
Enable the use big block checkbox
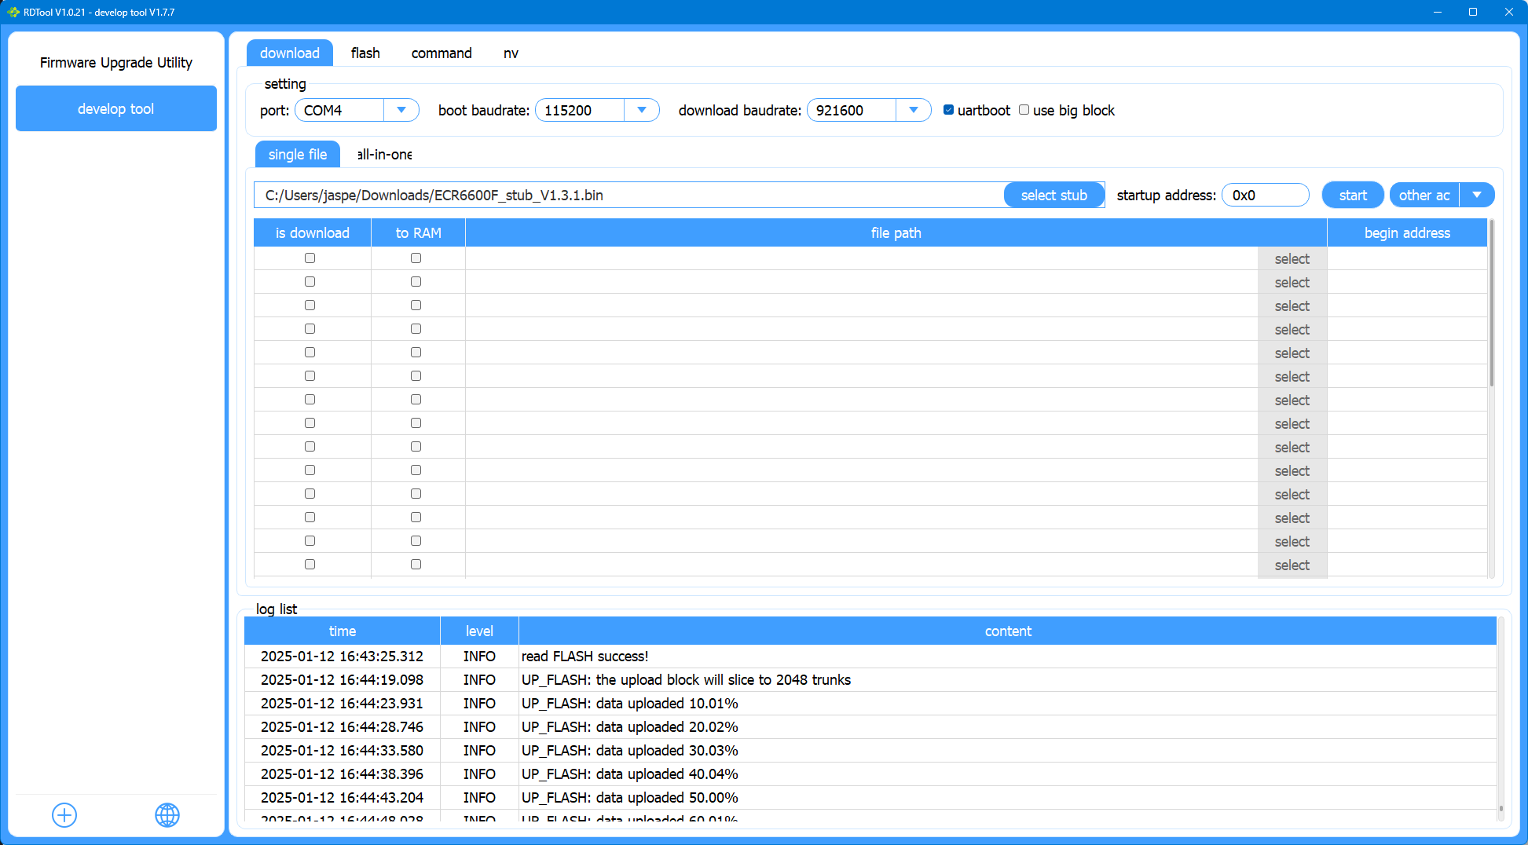(x=1024, y=110)
